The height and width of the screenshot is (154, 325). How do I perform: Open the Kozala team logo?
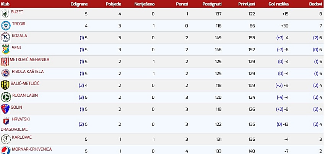(6, 37)
